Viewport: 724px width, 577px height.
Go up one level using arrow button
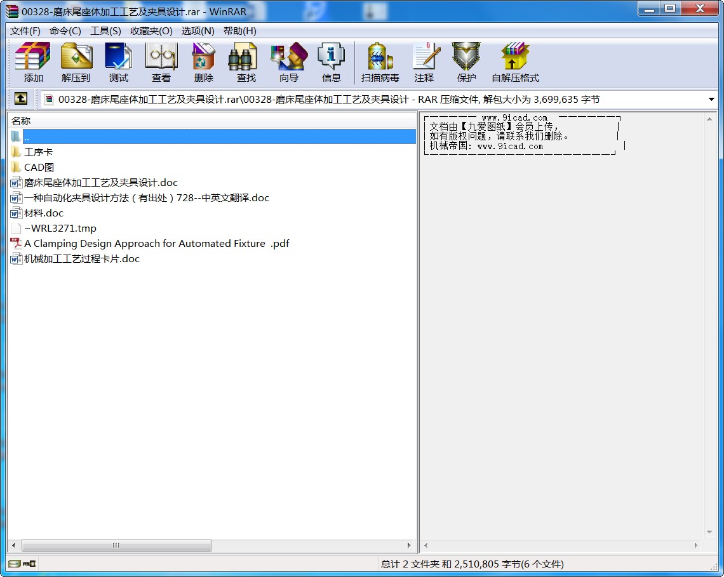click(21, 99)
